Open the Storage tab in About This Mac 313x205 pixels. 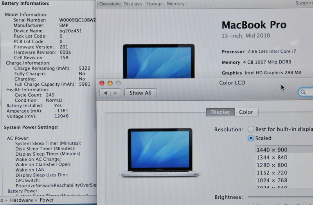[154, 4]
